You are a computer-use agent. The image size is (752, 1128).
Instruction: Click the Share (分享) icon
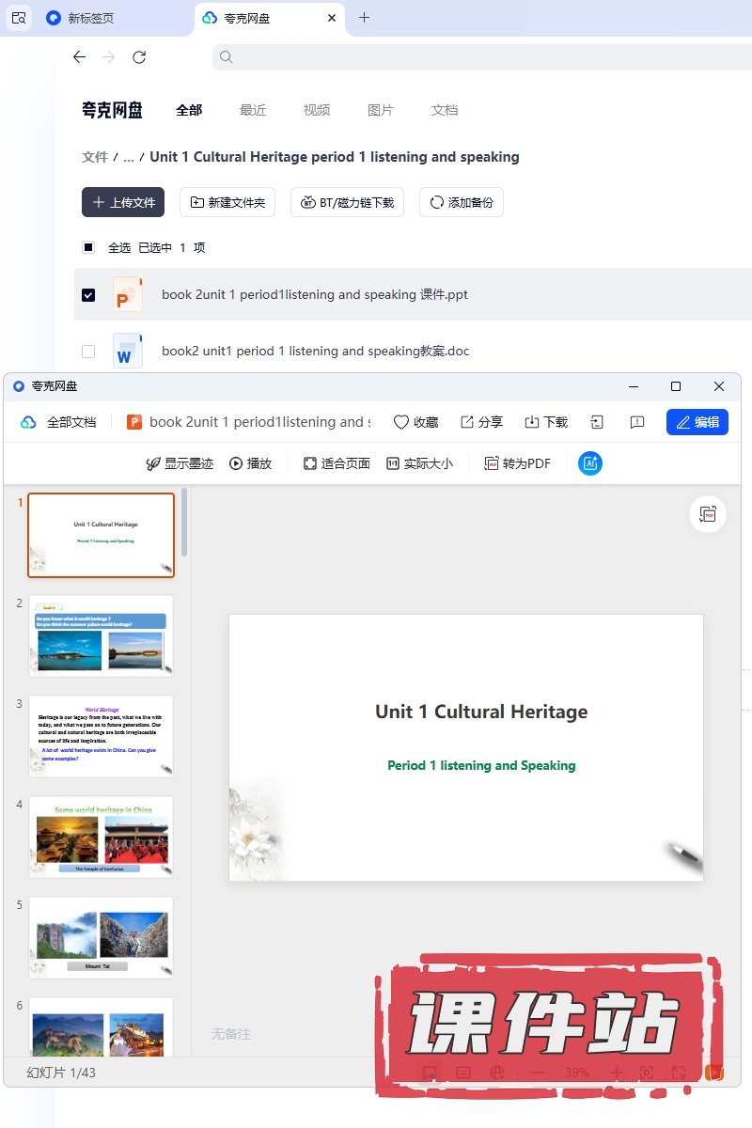point(467,422)
